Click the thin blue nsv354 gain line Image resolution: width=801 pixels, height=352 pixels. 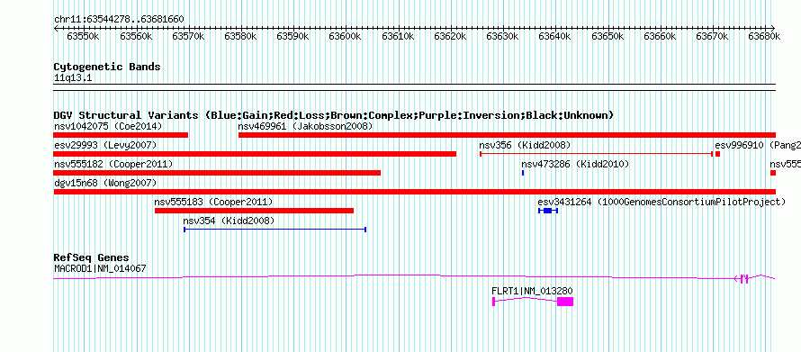click(274, 230)
